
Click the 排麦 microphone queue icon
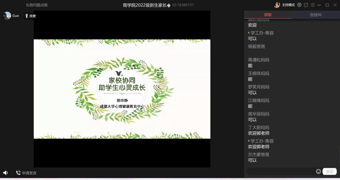27,16
